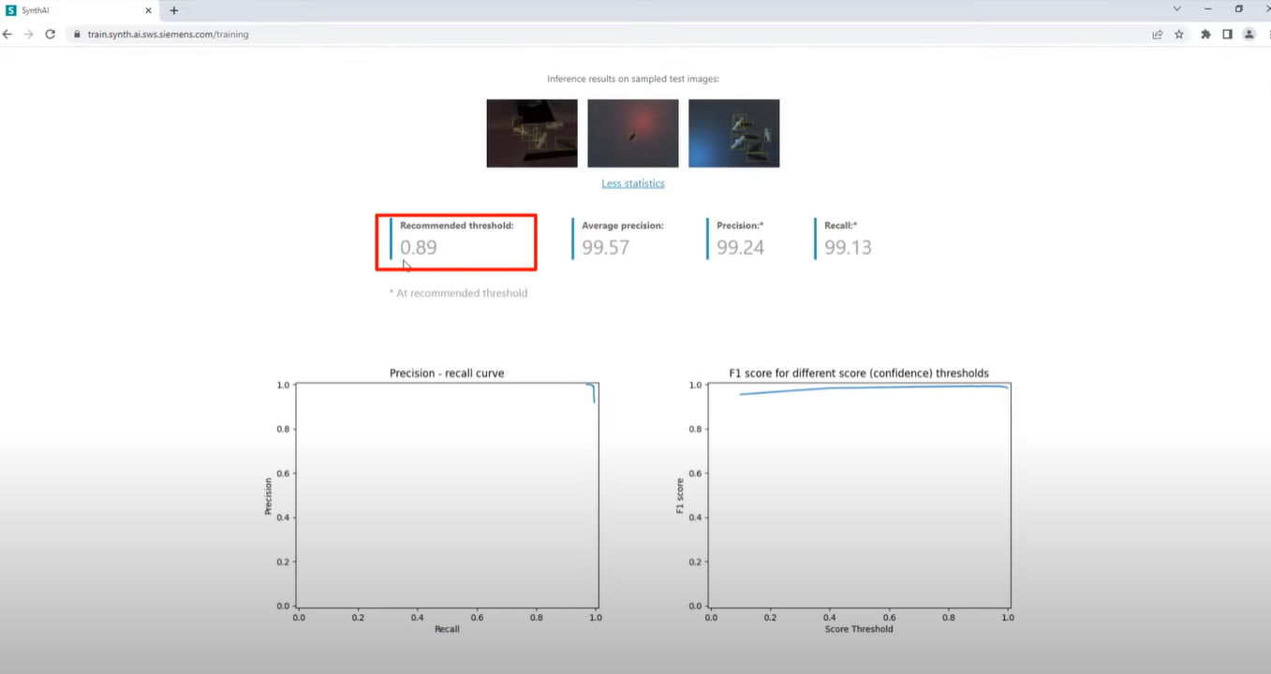Click the Forward navigation arrow
Image resolution: width=1271 pixels, height=674 pixels.
pos(29,34)
